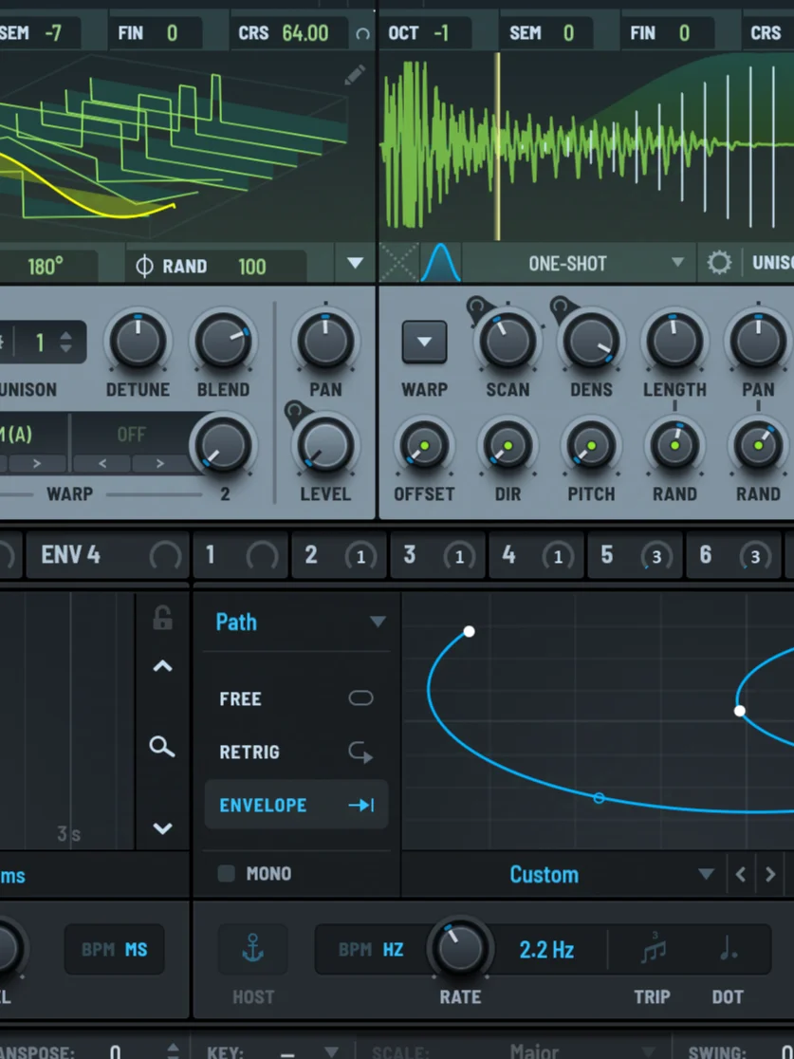Switch envelope time unit to MS
The image size is (794, 1059).
(136, 950)
